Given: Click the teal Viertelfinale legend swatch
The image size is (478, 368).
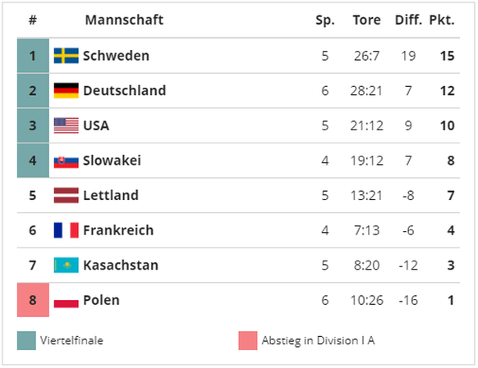Looking at the screenshot, I should click(x=26, y=341).
